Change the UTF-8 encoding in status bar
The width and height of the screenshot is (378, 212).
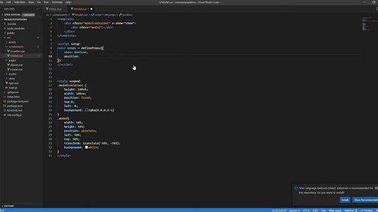306,210
